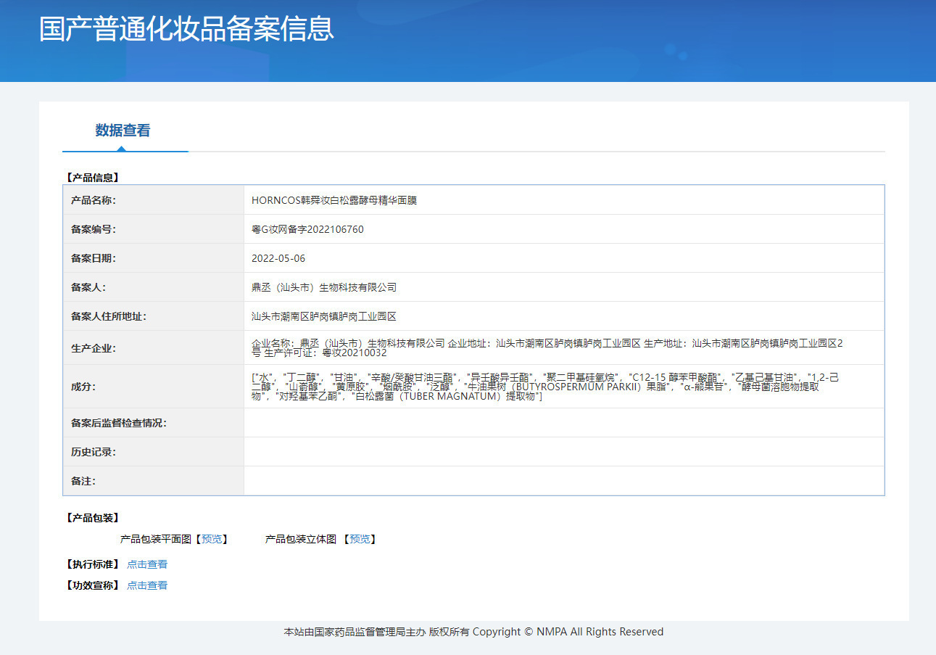The image size is (936, 655).
Task: Select the 生产企业 details text
Action: click(x=547, y=348)
